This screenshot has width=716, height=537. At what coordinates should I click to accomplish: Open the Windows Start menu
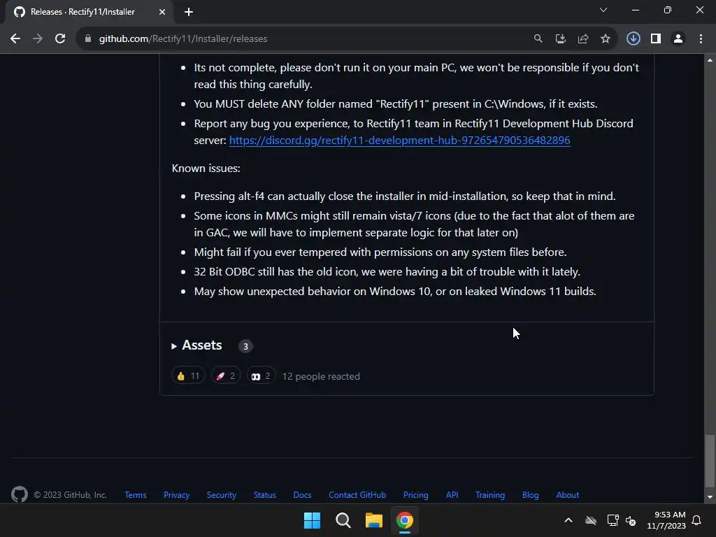coord(313,520)
